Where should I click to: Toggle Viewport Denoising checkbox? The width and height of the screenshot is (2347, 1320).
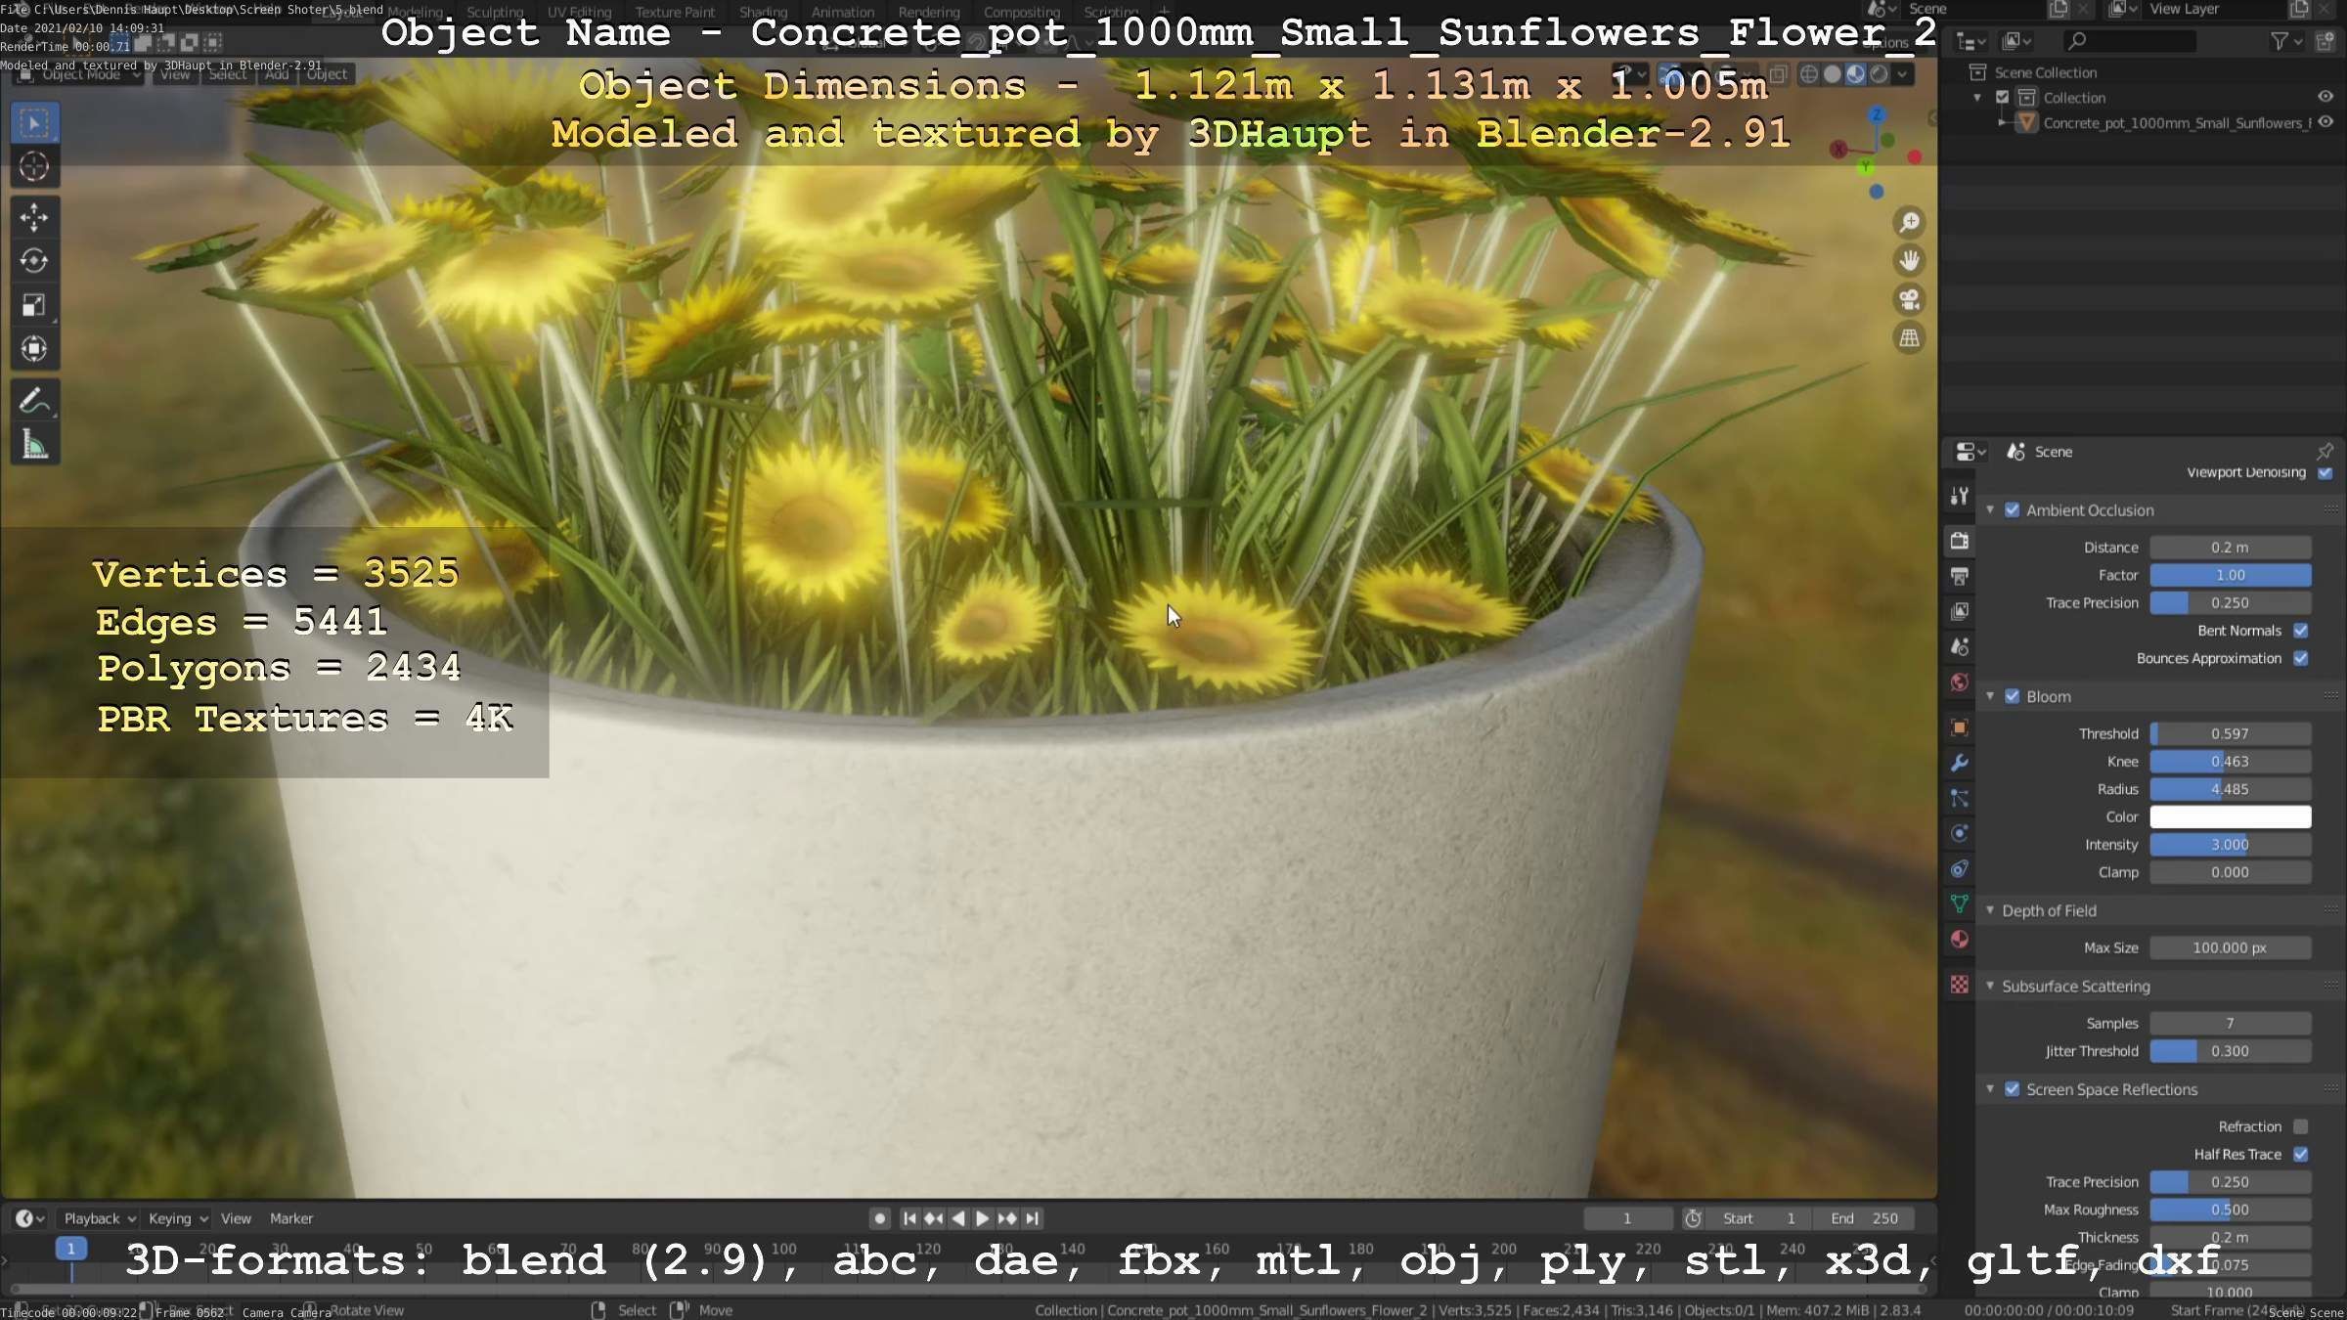pos(2325,472)
